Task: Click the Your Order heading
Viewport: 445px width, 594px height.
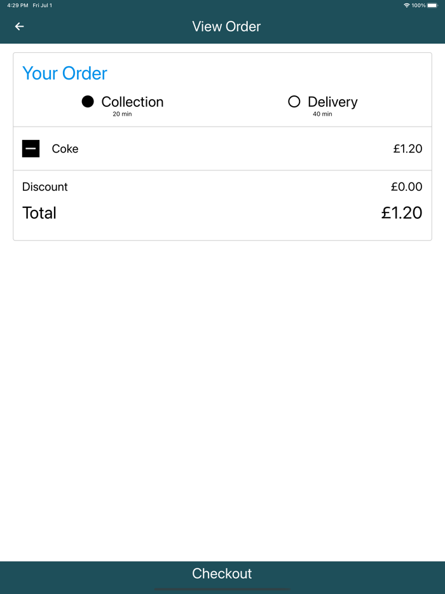Action: [64, 73]
